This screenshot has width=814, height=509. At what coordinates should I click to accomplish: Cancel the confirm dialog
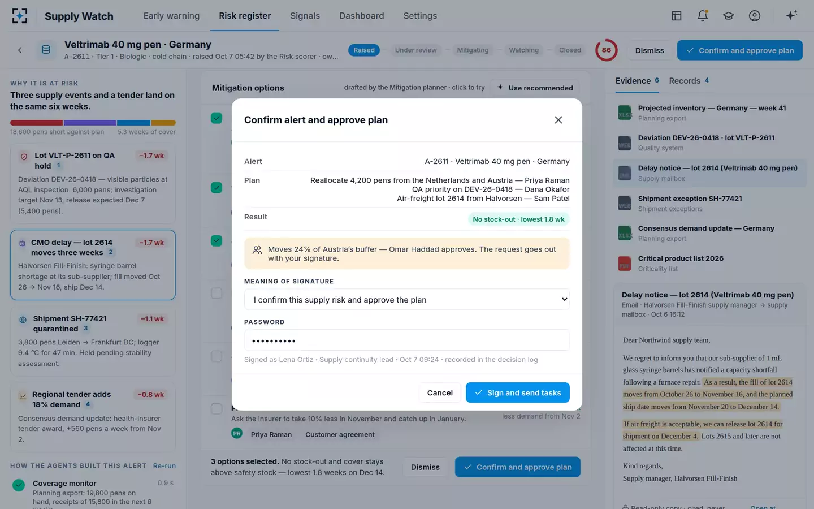coord(440,392)
